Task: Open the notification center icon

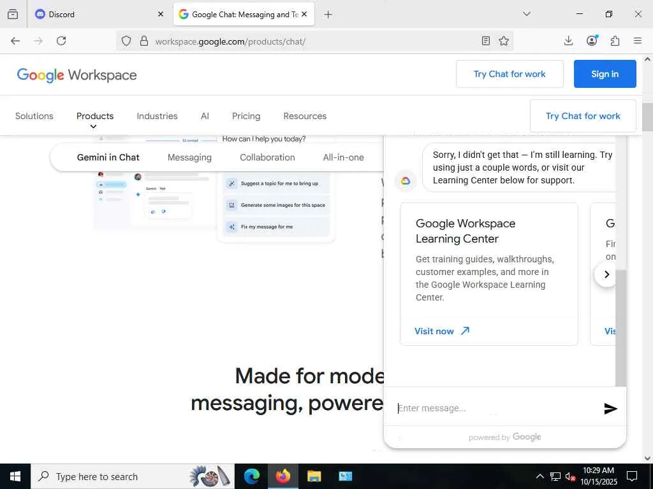Action: [x=632, y=476]
